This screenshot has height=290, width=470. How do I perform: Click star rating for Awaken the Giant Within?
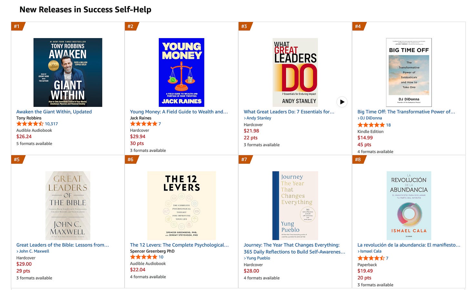30,124
